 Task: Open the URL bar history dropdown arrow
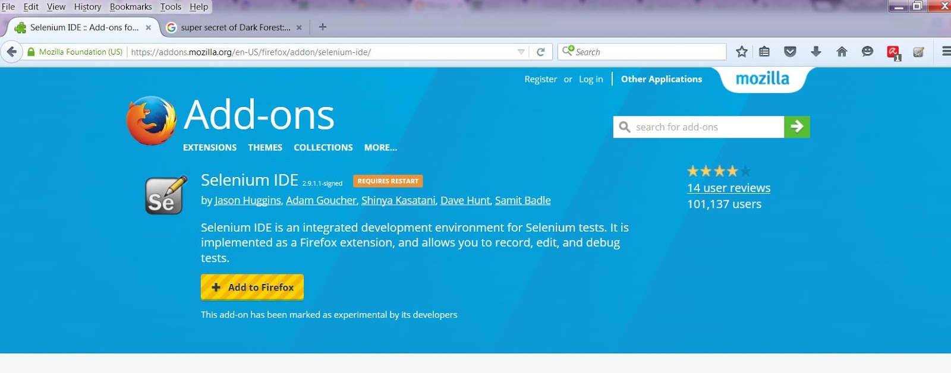click(x=521, y=52)
